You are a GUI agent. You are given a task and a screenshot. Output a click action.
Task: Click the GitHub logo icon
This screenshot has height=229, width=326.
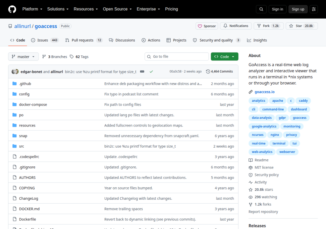[12, 9]
